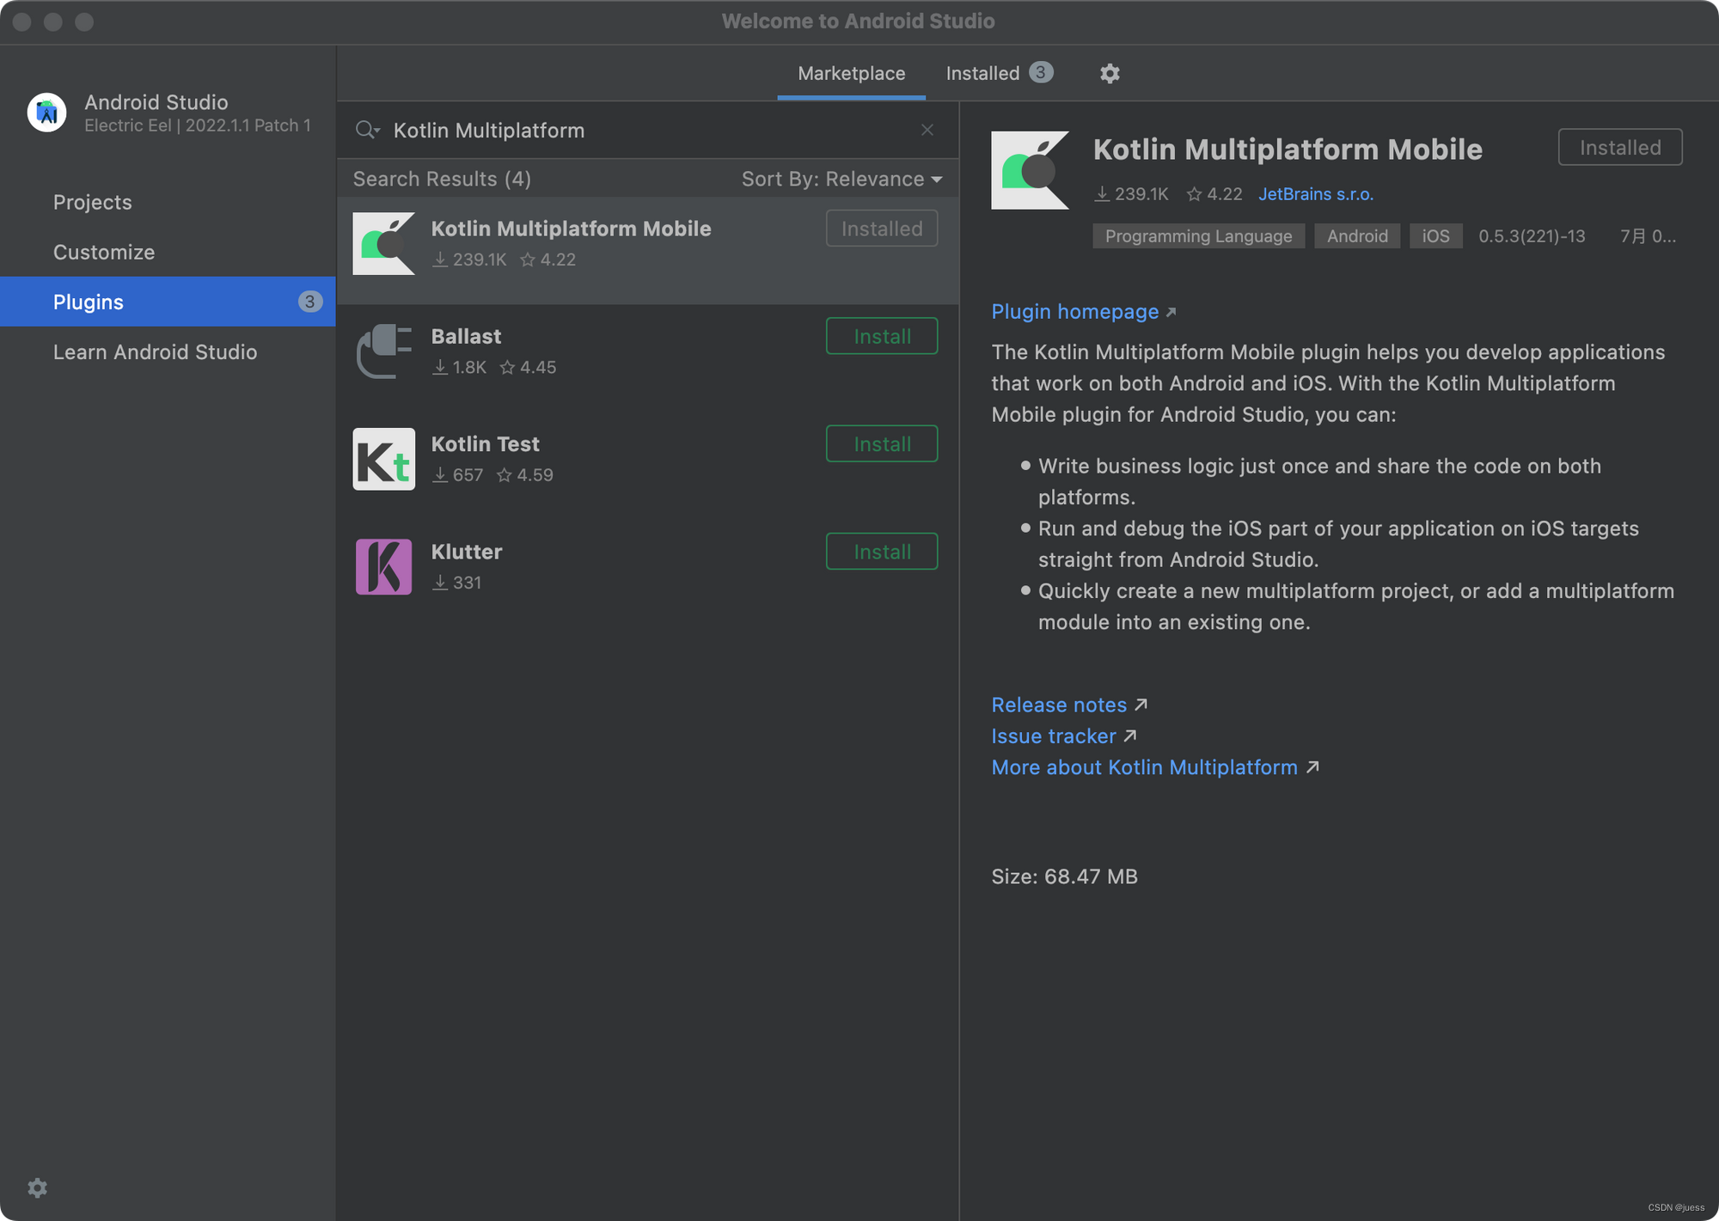1719x1221 pixels.
Task: Install the Klutter plugin
Action: [x=881, y=552]
